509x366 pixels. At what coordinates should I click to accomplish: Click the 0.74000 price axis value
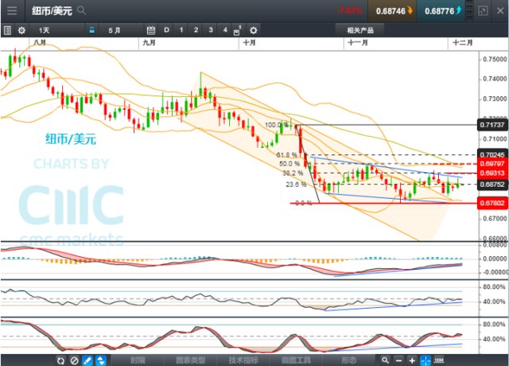tap(495, 79)
